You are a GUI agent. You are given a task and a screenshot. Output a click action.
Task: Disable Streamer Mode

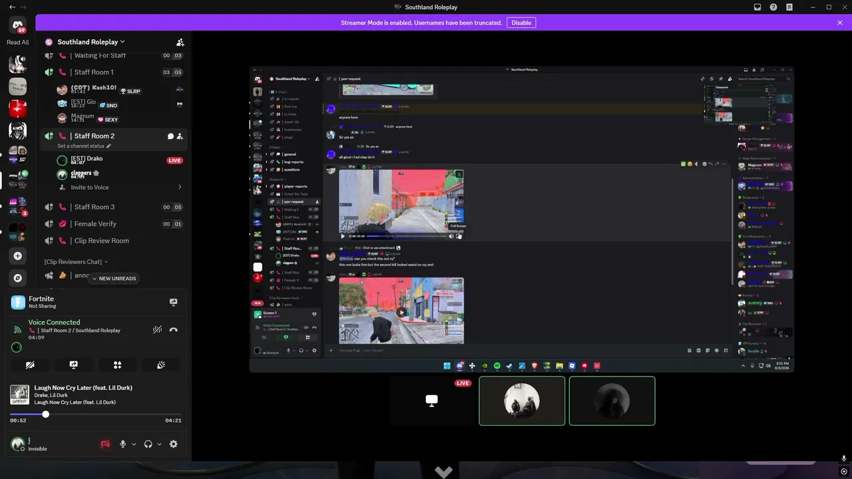(x=521, y=23)
